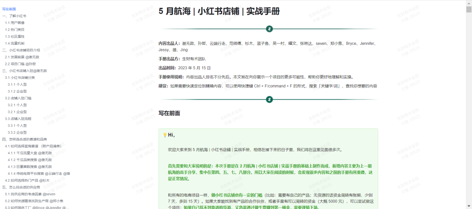The image size is (472, 209).
Task: Go to 三、小红书店铺入驻@谢无敌
Action: click(x=24, y=71)
